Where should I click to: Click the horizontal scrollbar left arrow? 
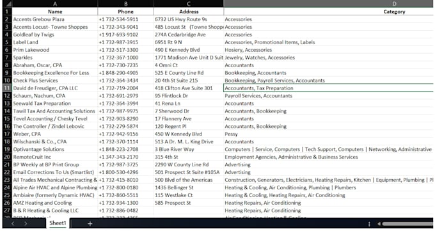[x=379, y=224]
